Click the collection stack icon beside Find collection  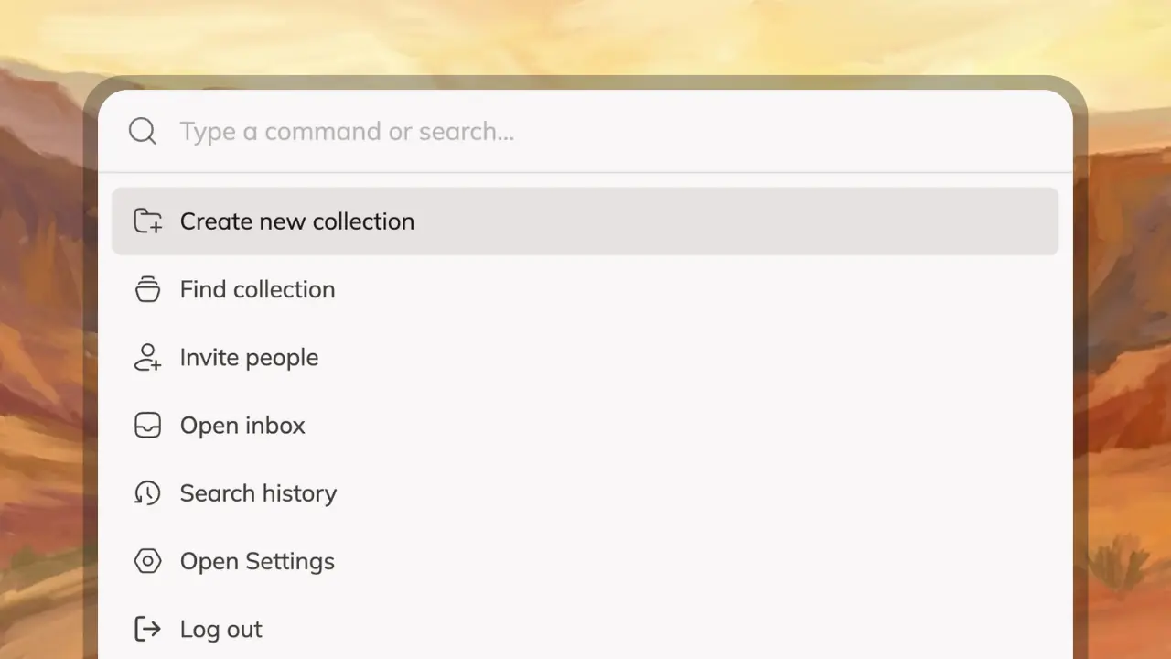click(x=147, y=289)
